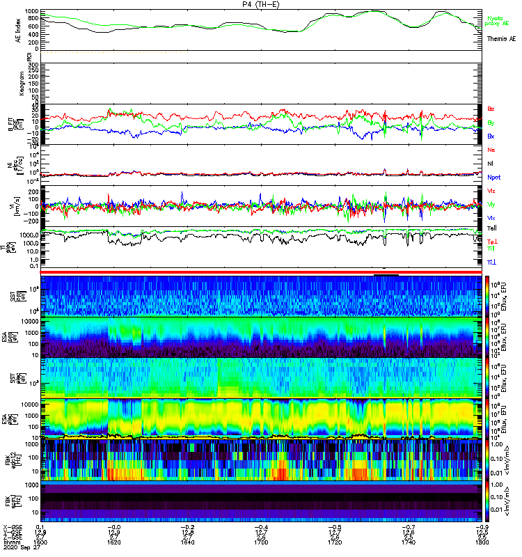Click the Keogram axis label

22,84
